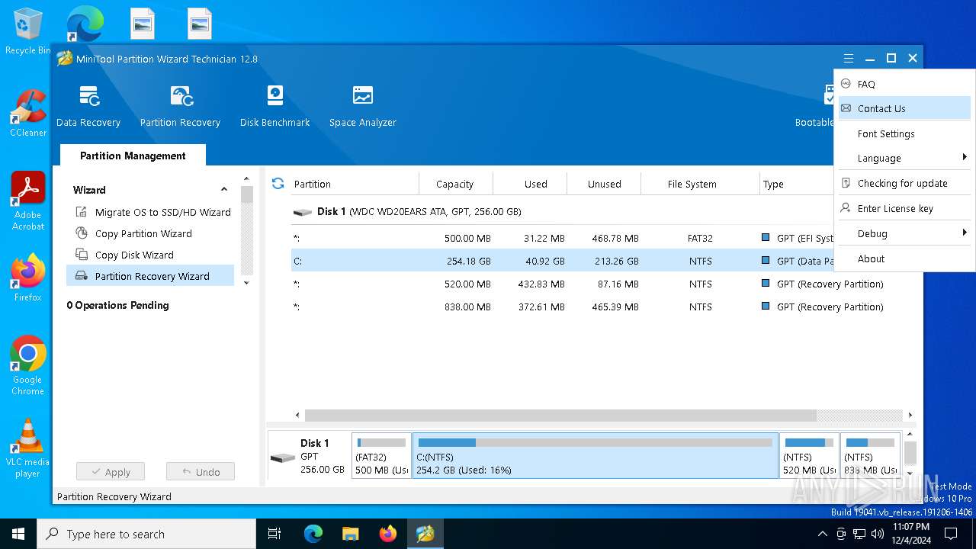Image resolution: width=976 pixels, height=549 pixels.
Task: Collapse the Wizard section
Action: tap(224, 190)
